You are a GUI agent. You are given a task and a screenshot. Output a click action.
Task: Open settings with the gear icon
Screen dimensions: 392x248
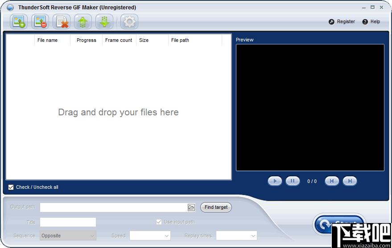[129, 22]
